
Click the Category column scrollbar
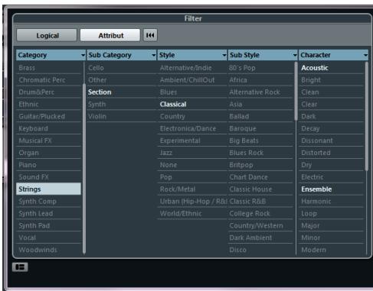(x=84, y=168)
